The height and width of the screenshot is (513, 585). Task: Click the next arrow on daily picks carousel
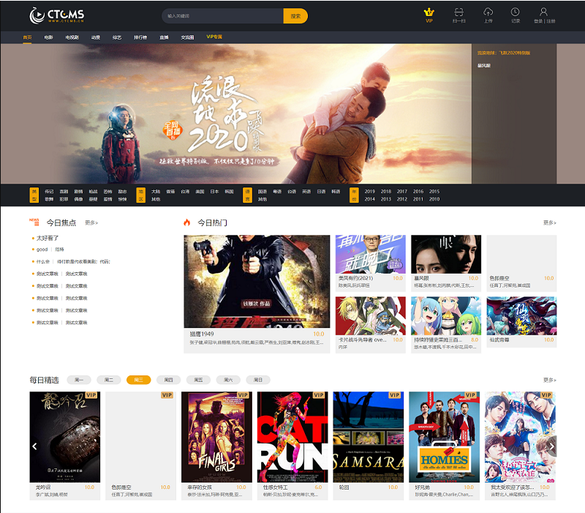pyautogui.click(x=551, y=446)
